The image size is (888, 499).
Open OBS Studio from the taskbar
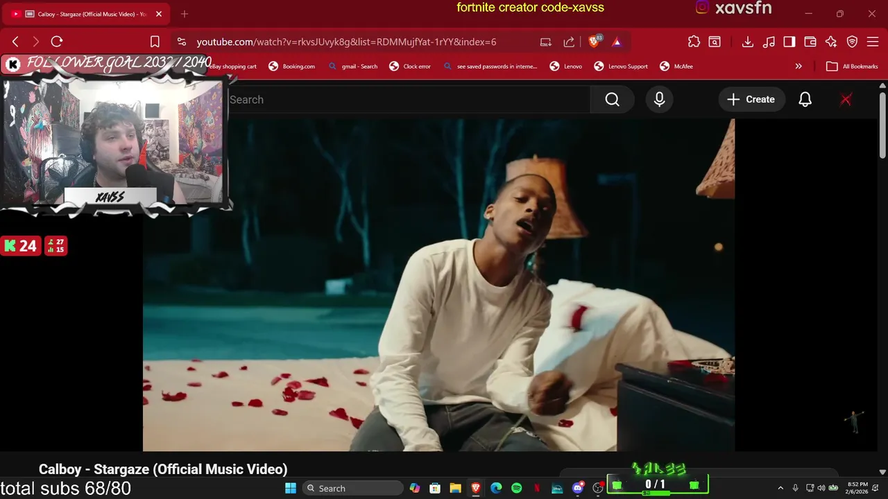pyautogui.click(x=598, y=488)
